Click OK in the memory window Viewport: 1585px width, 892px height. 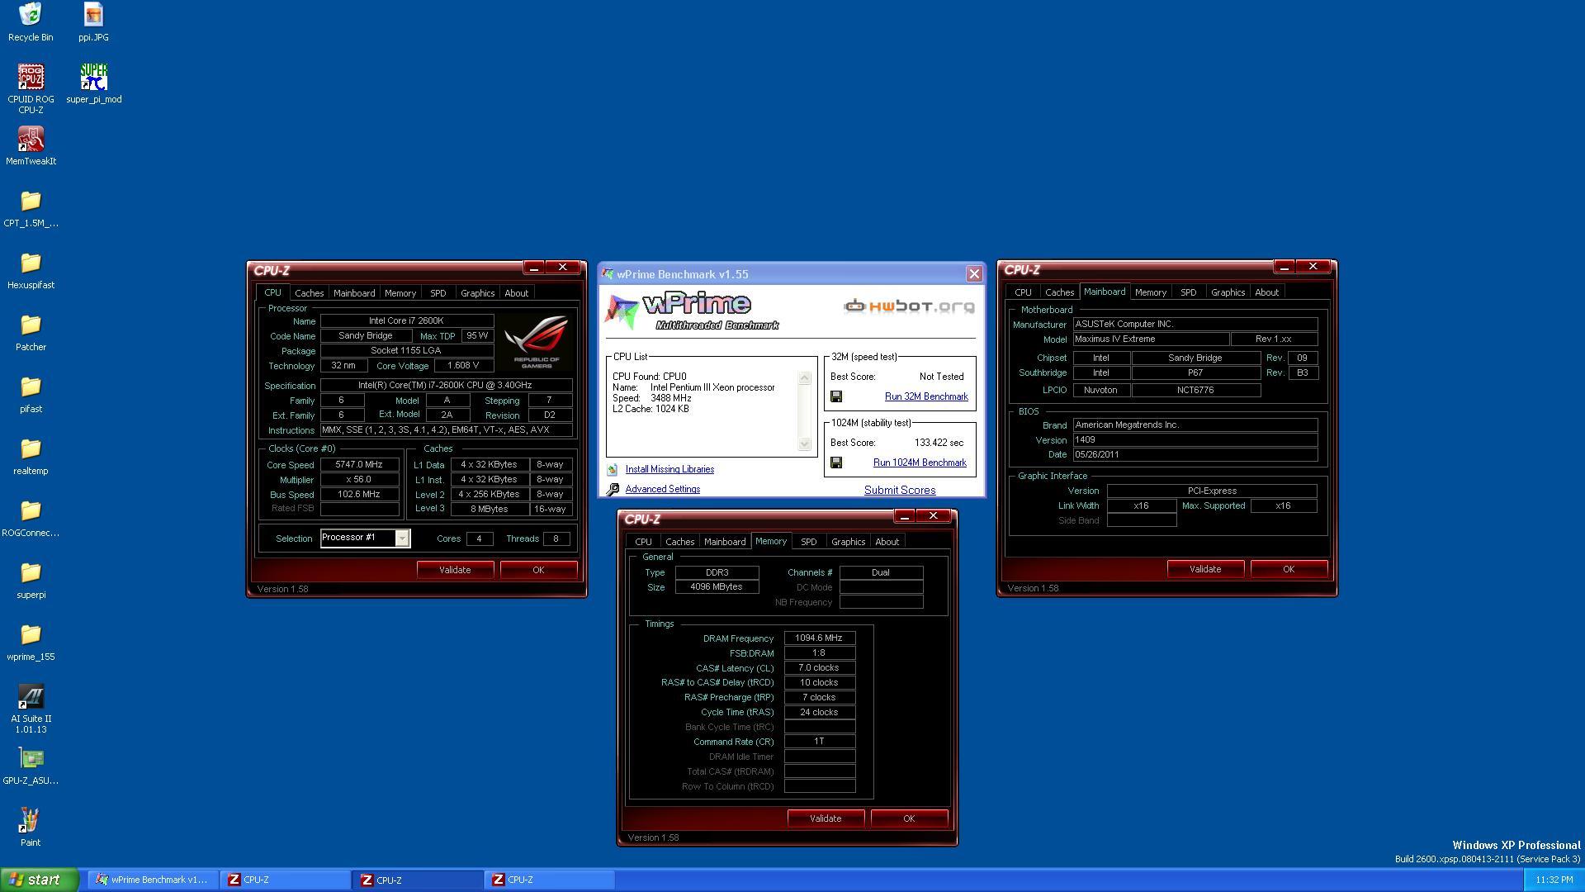tap(909, 818)
